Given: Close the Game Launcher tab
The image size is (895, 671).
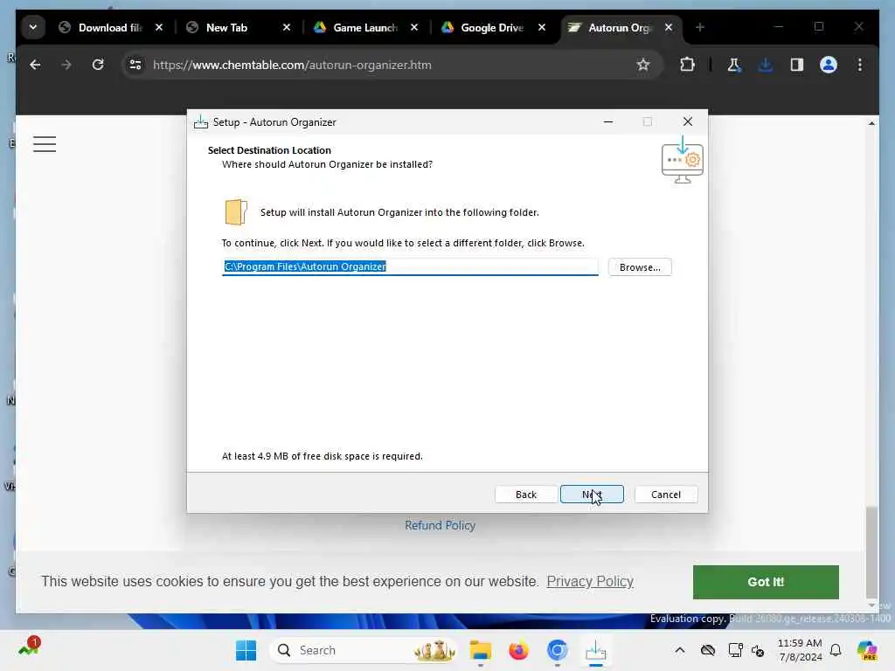Looking at the screenshot, I should pyautogui.click(x=414, y=27).
